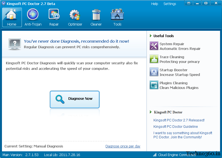Open the Cleaner trash can icon
This screenshot has width=222, height=158.
click(x=96, y=15)
